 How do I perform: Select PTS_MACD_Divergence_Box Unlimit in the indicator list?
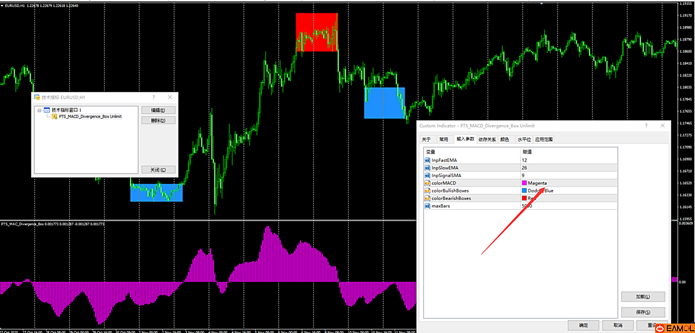point(90,117)
